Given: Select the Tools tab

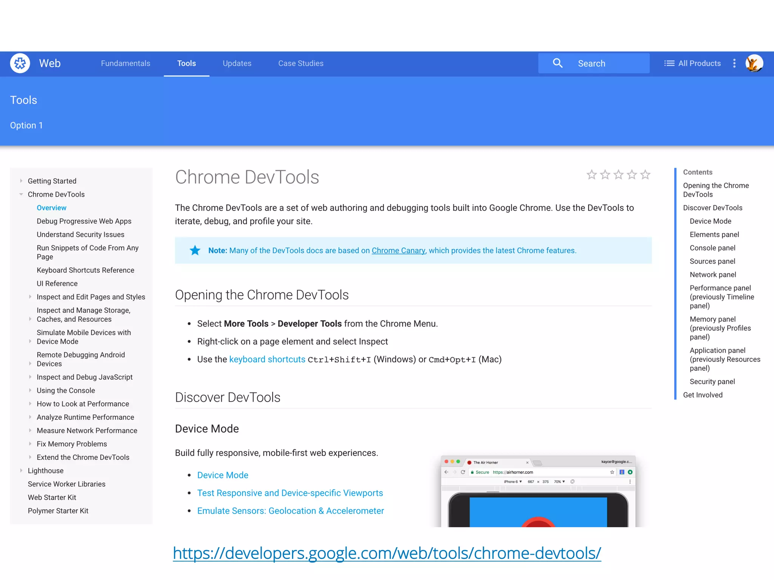Looking at the screenshot, I should click(187, 63).
